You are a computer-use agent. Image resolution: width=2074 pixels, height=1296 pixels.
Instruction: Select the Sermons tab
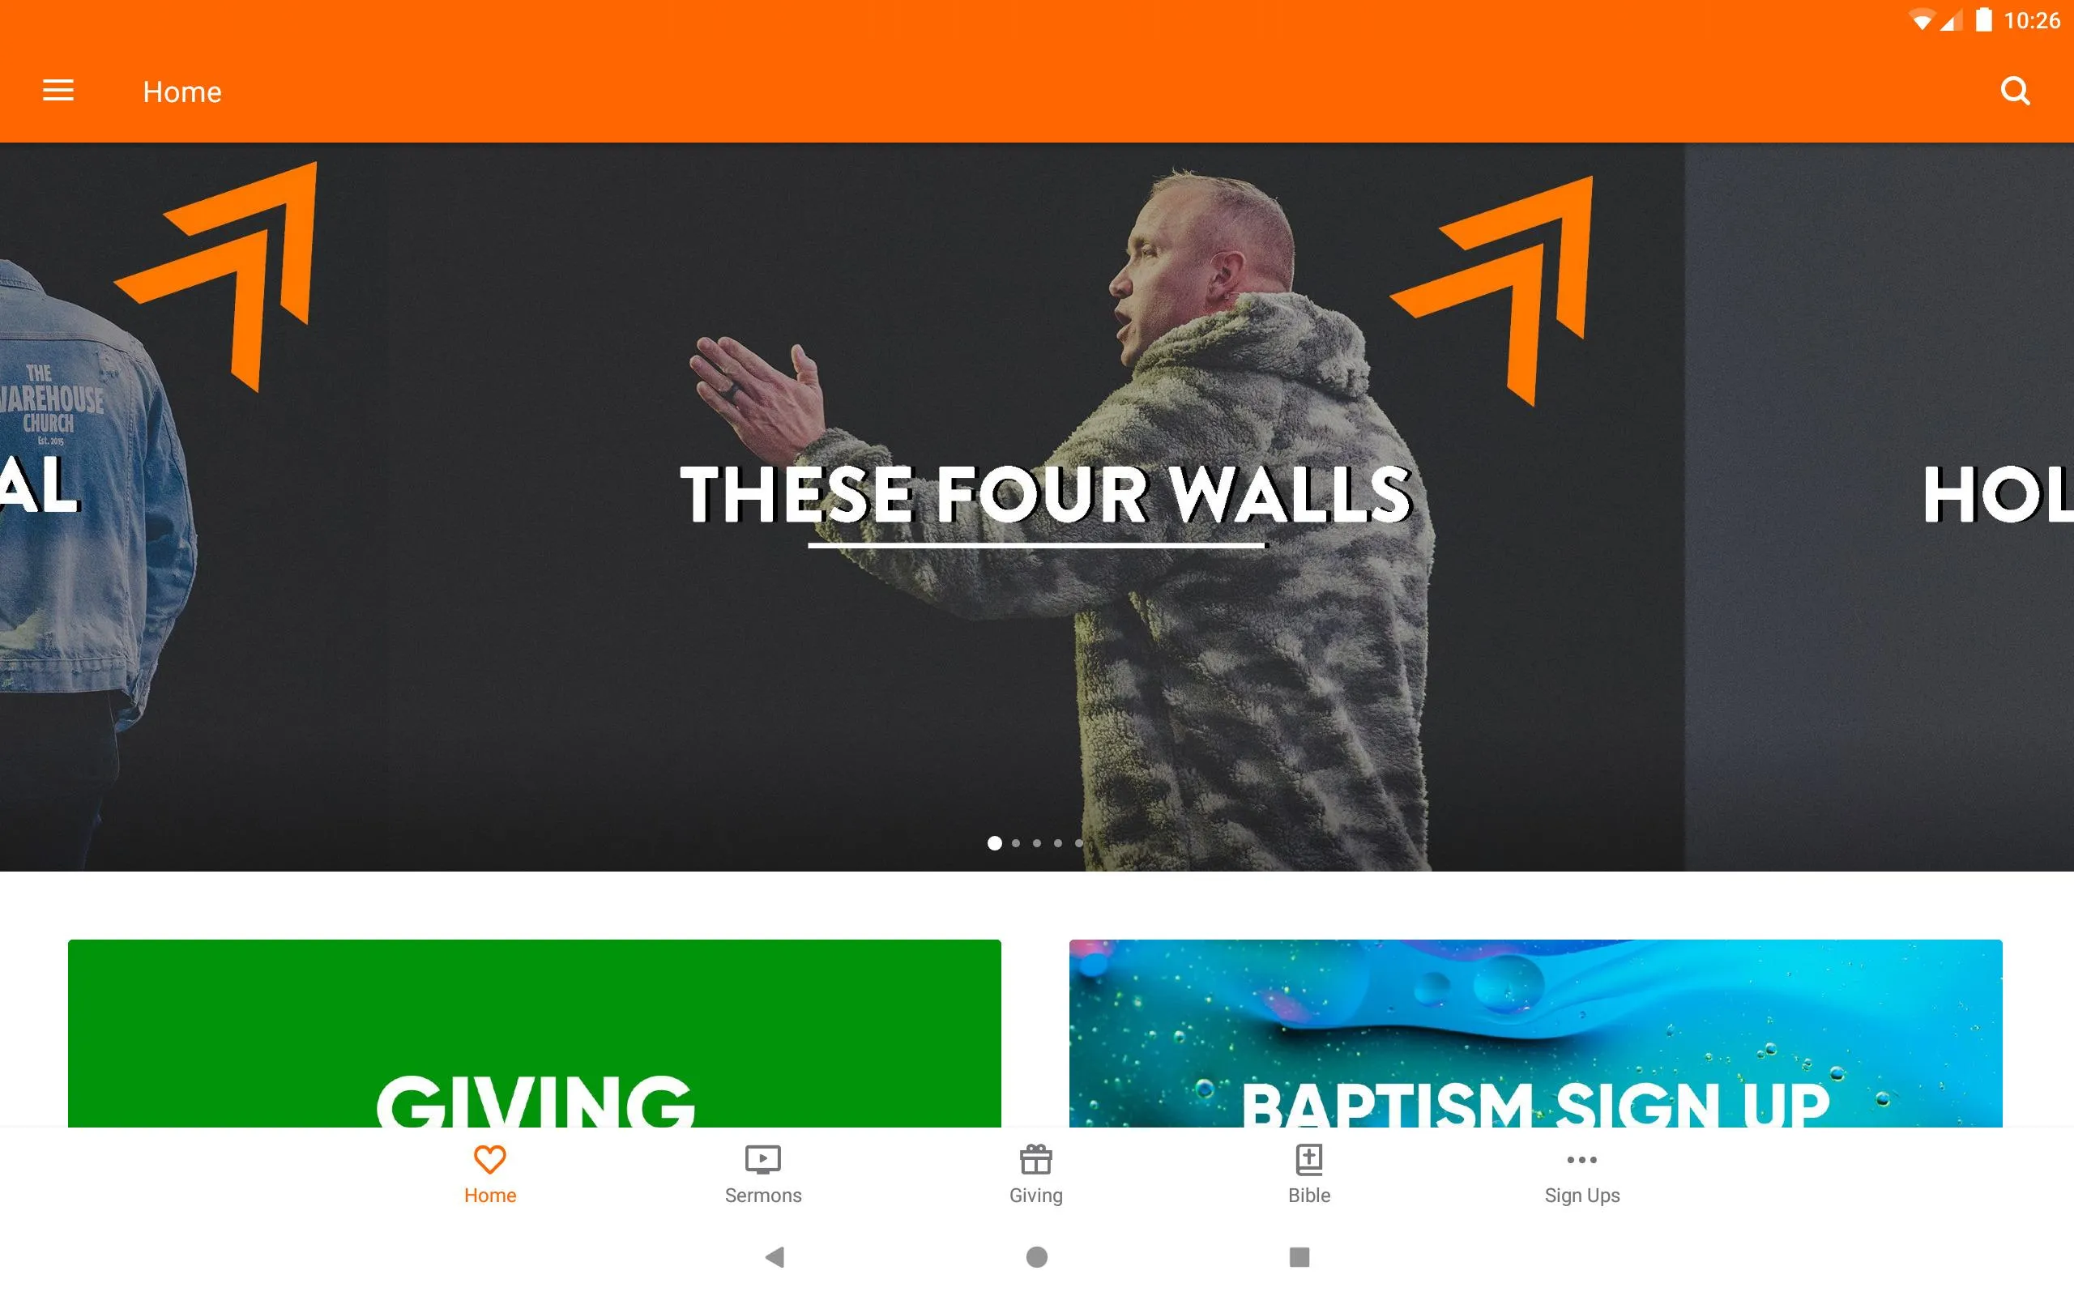[x=763, y=1174]
